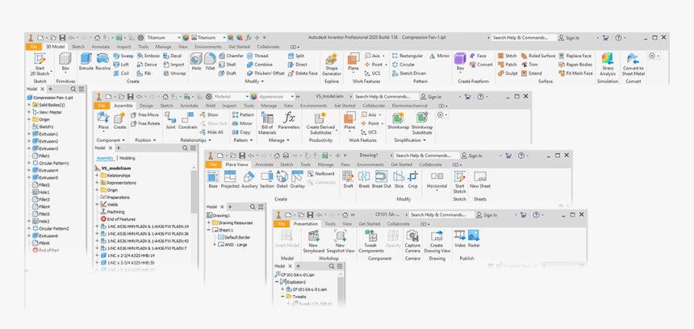Image resolution: width=694 pixels, height=329 pixels.
Task: Click Sign In in the part window
Action: [569, 38]
